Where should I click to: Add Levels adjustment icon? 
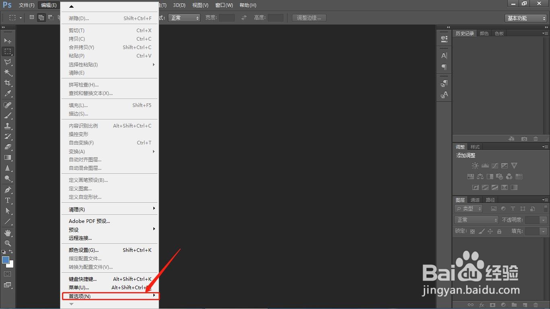(x=485, y=165)
